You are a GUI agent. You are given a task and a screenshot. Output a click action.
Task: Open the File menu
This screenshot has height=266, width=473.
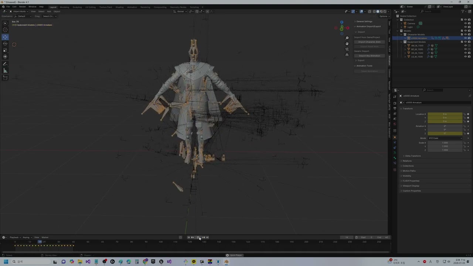pyautogui.click(x=8, y=7)
